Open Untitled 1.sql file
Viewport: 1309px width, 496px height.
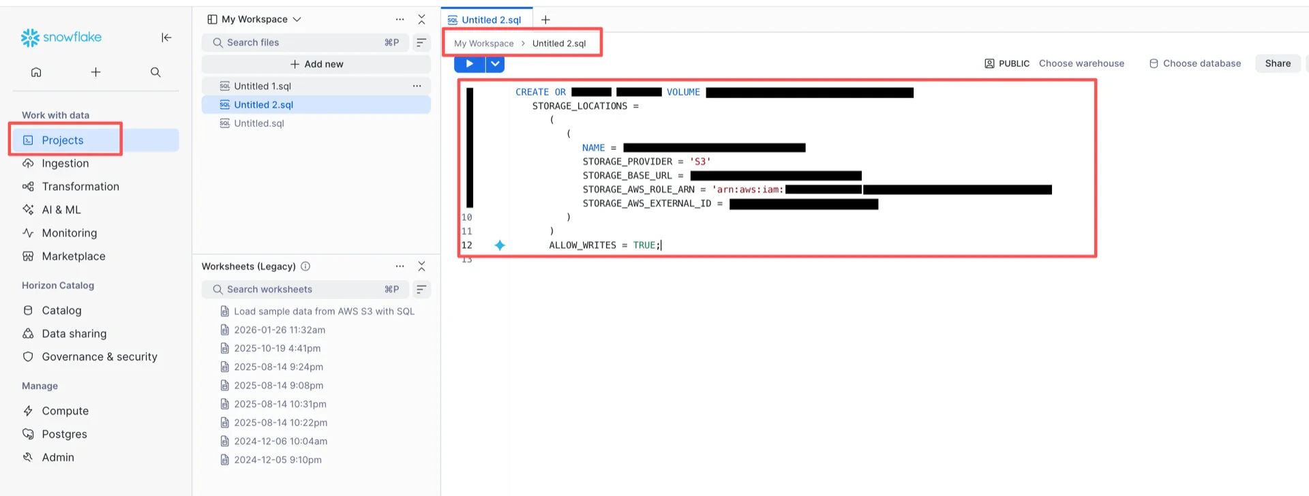coord(316,86)
